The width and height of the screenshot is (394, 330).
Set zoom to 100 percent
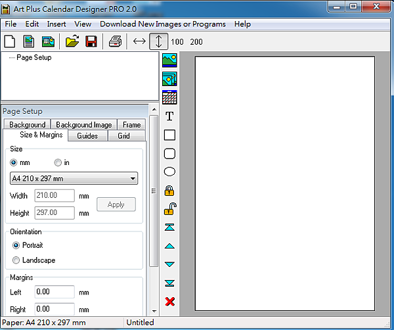coord(177,42)
